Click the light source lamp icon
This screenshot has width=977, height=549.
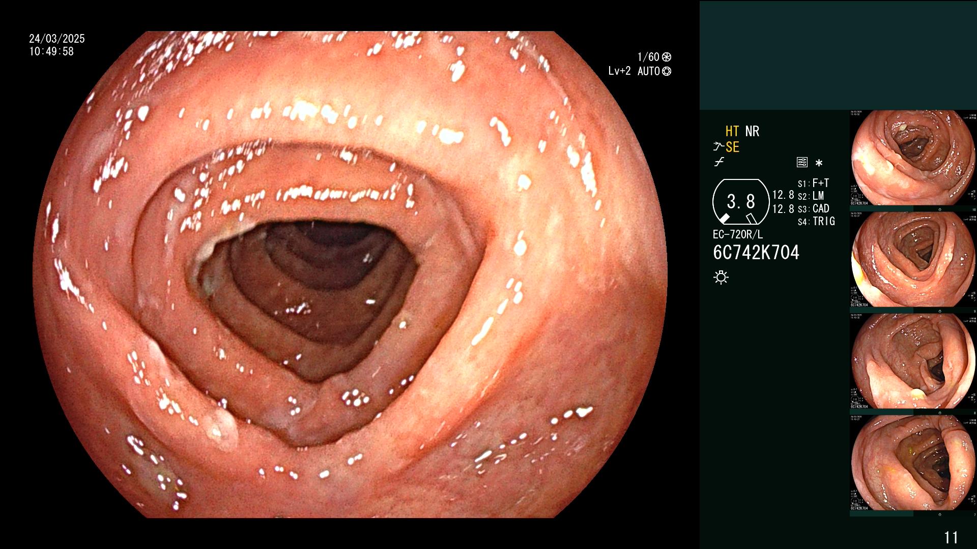click(721, 277)
